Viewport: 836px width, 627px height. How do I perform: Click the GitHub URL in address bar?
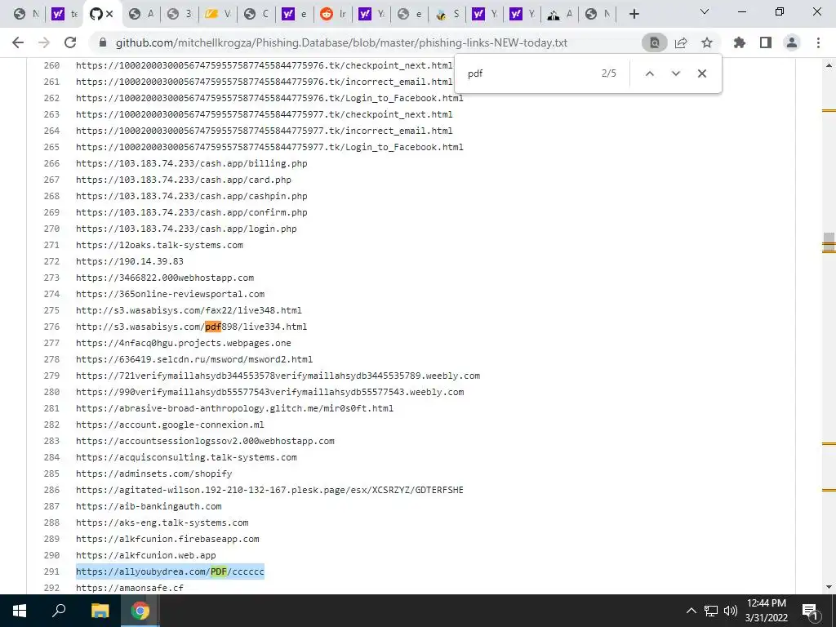point(341,42)
